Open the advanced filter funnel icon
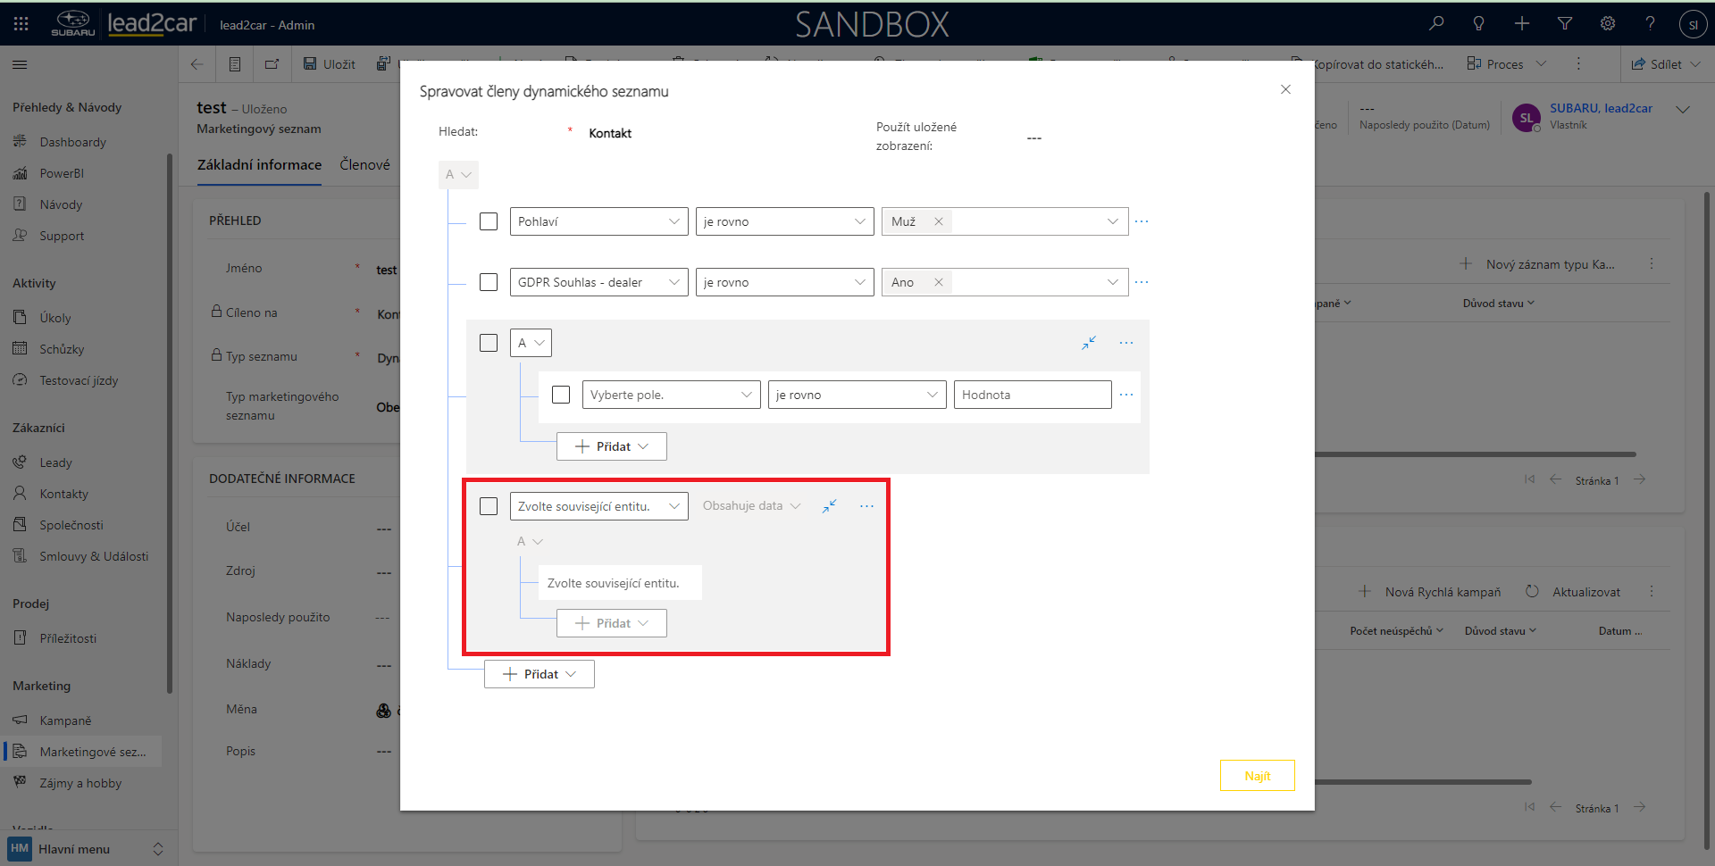Viewport: 1715px width, 866px height. 1564,24
